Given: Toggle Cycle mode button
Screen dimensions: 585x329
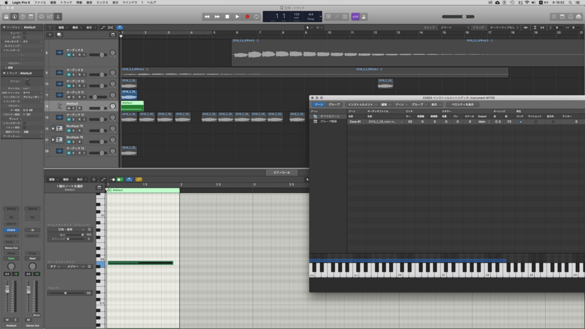Looking at the screenshot, I should click(257, 17).
